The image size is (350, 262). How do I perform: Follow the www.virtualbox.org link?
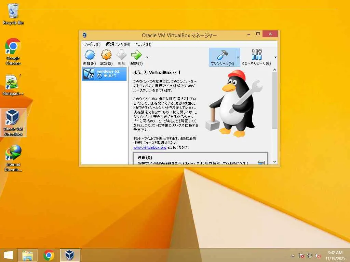pos(150,147)
